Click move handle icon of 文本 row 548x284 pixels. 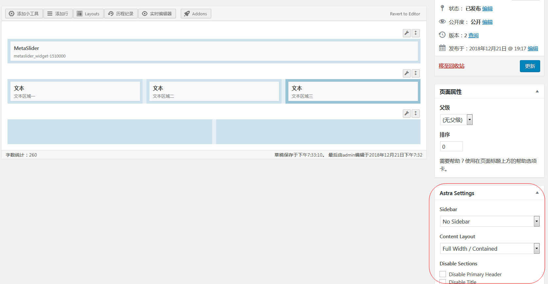click(x=416, y=73)
